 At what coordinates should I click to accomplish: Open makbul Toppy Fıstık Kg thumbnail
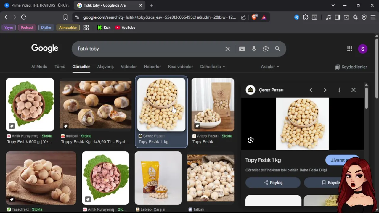pos(96,105)
